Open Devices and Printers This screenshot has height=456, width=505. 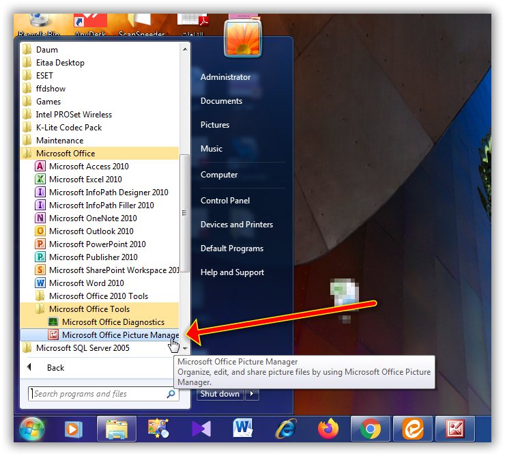pos(236,225)
